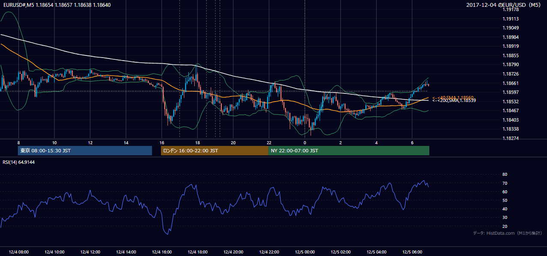Click price level 1.18597 on the scale

pos(510,92)
